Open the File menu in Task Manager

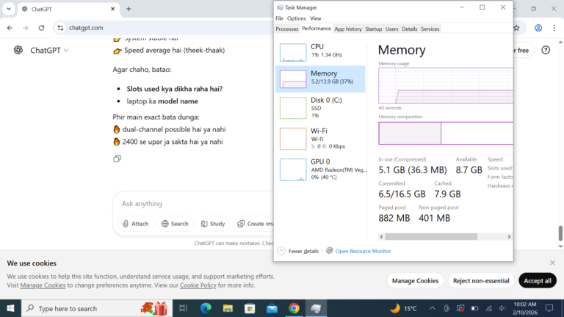[279, 18]
